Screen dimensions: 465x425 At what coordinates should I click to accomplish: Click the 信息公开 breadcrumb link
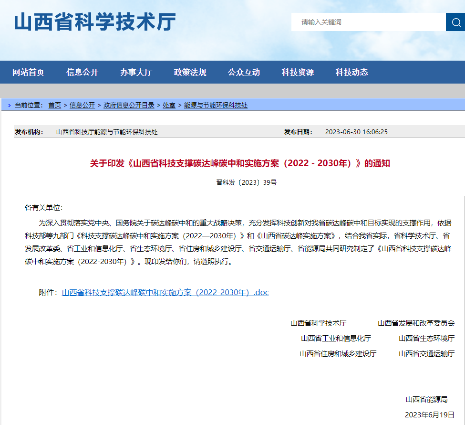pos(82,105)
